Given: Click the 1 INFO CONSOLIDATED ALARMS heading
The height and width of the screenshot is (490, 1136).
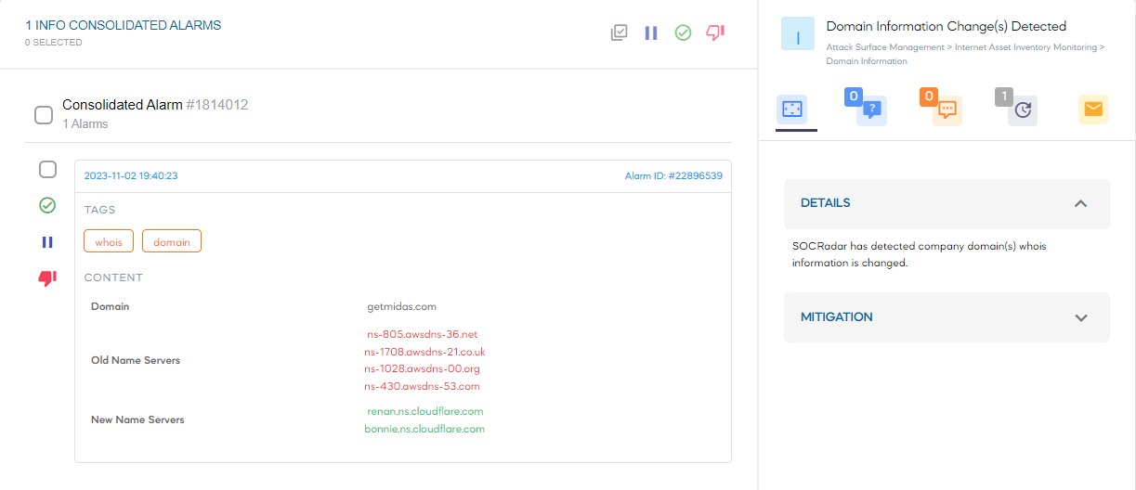Looking at the screenshot, I should [x=124, y=25].
